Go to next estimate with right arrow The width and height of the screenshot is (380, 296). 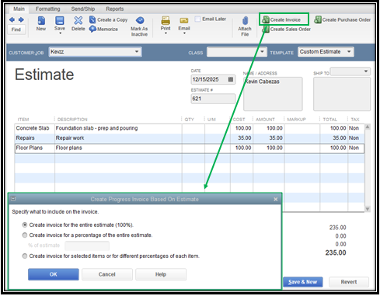click(21, 19)
